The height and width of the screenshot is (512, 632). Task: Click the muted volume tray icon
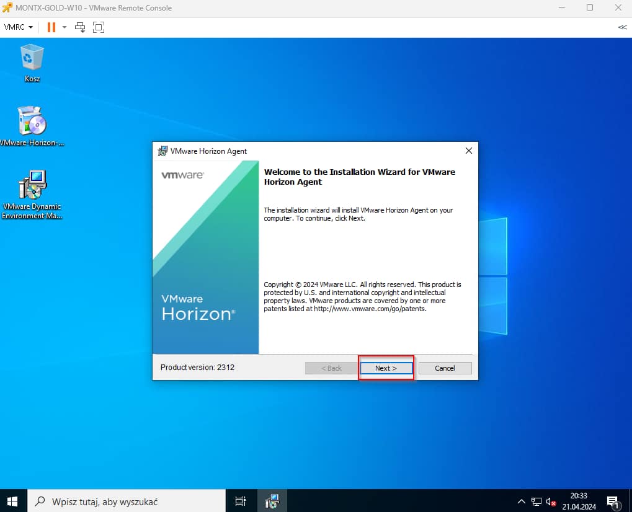(550, 501)
